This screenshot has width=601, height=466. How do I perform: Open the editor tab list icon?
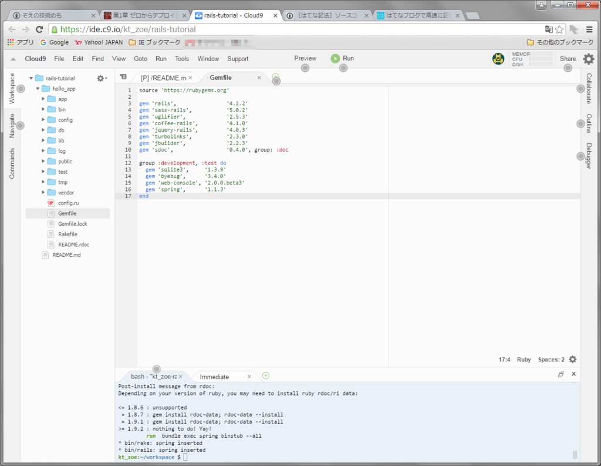pos(123,77)
